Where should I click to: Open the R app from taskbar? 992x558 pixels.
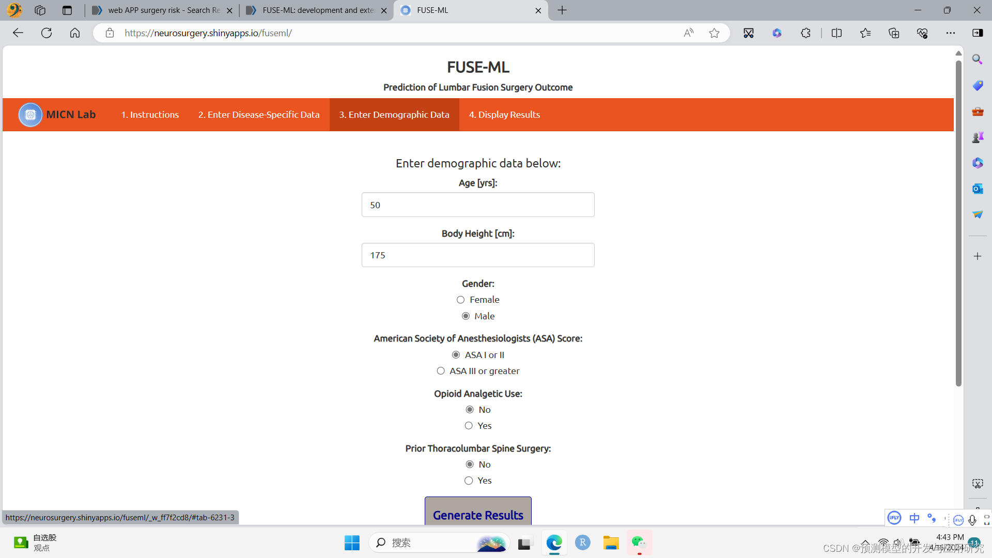(x=582, y=542)
